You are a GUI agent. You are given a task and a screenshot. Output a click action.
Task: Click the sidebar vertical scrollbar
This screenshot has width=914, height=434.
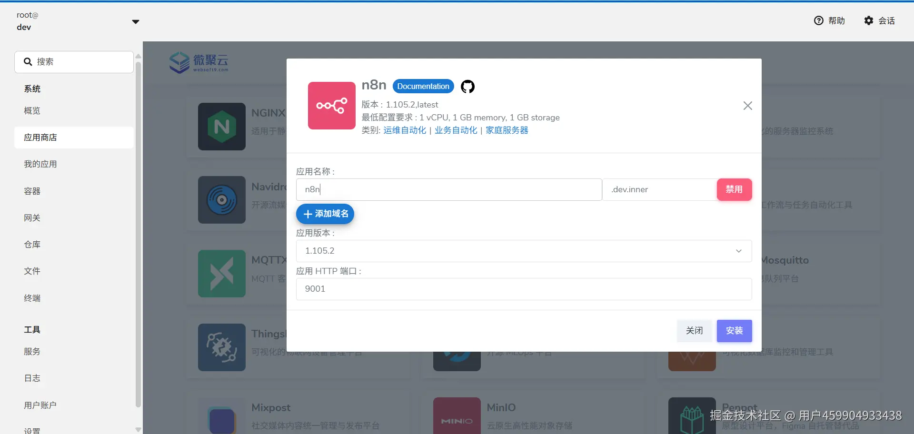pyautogui.click(x=138, y=234)
